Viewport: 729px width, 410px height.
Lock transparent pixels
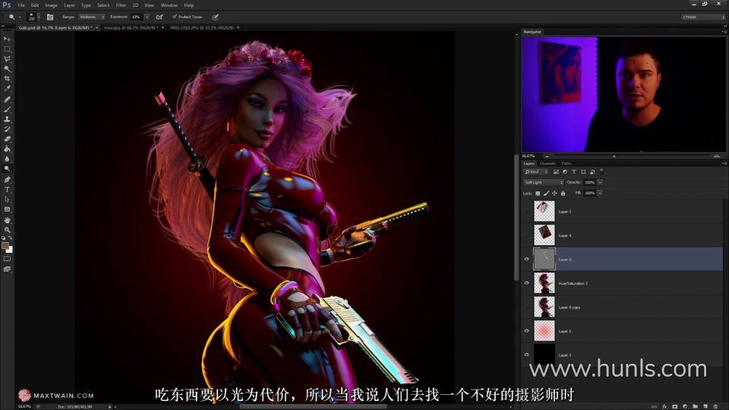(538, 194)
